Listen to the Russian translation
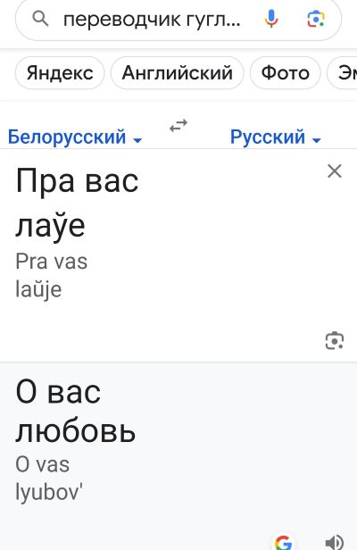357x550 pixels. [x=334, y=542]
